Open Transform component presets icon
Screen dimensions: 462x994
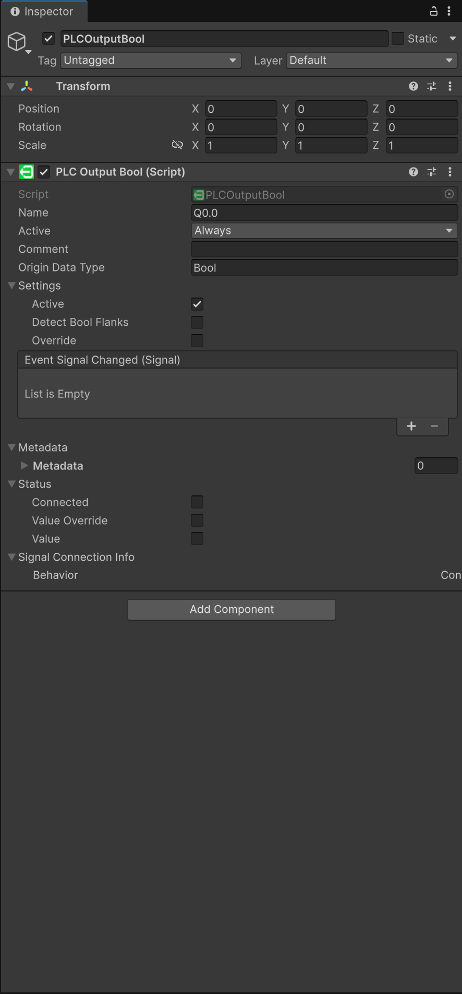432,86
